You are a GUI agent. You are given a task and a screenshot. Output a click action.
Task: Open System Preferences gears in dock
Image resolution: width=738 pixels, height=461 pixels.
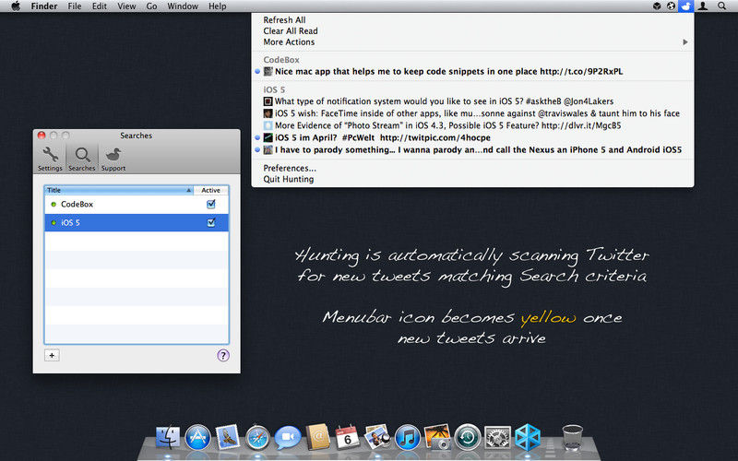pos(497,437)
